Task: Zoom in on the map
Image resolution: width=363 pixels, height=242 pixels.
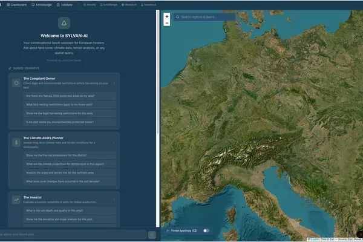Action: click(x=167, y=16)
